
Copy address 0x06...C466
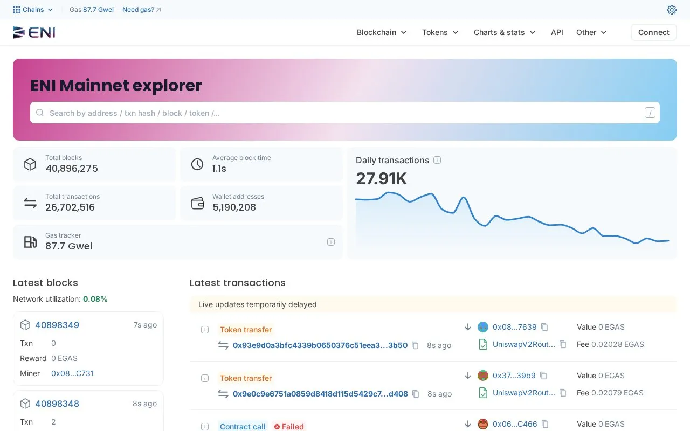pyautogui.click(x=545, y=424)
